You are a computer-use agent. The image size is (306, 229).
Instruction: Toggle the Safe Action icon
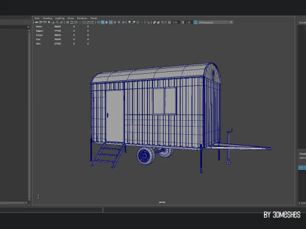point(88,22)
